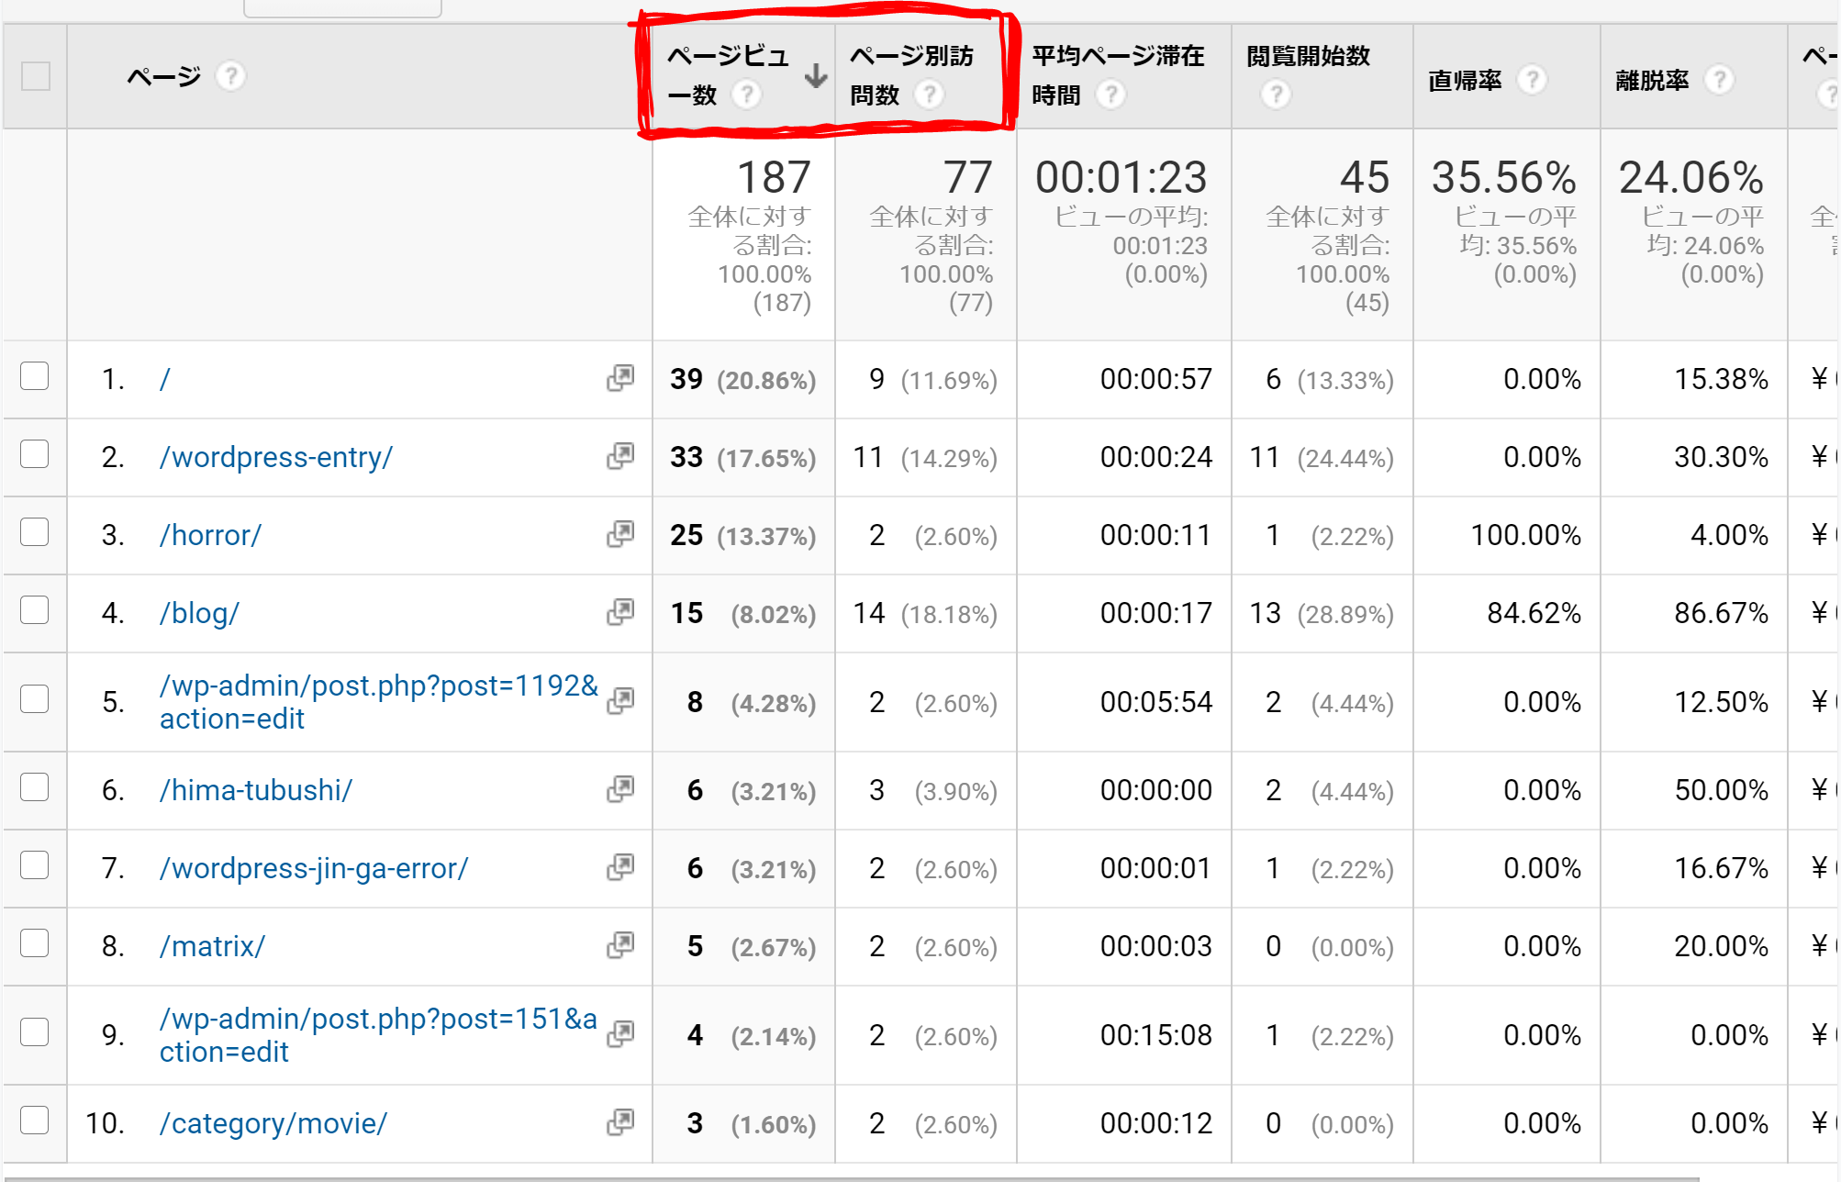Check row 6 /hima-tubushi/ checkbox

point(35,787)
